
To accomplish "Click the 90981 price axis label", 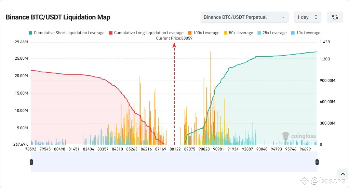I will pyautogui.click(x=218, y=149).
